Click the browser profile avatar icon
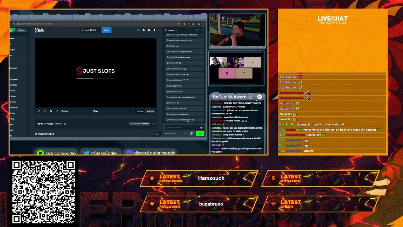403x227 pixels. pyautogui.click(x=199, y=24)
